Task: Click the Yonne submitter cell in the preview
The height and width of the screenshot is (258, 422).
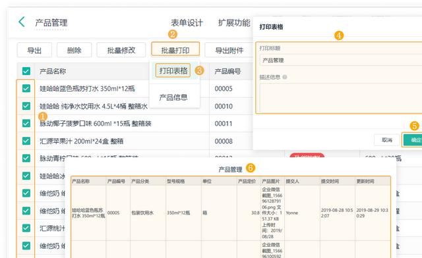Action: pos(291,213)
